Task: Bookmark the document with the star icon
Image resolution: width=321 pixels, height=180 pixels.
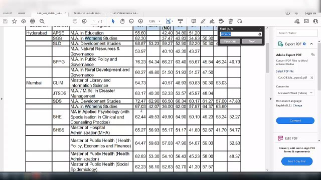Action: tap(15, 21)
